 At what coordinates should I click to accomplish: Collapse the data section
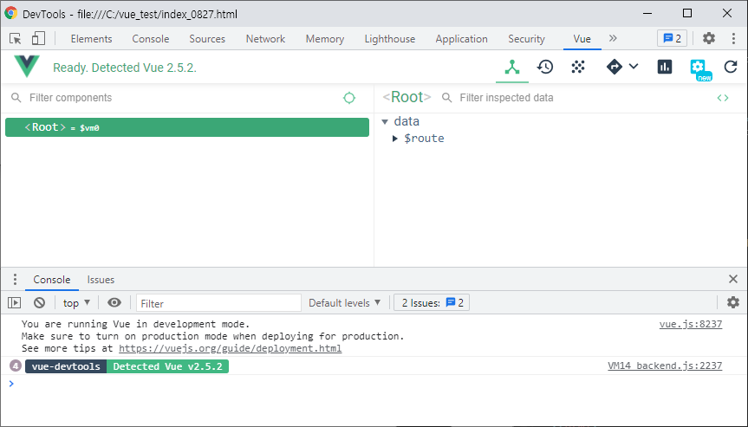(385, 122)
